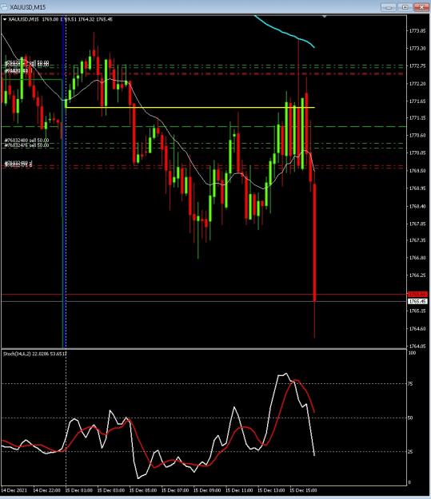The height and width of the screenshot is (499, 431).
Task: Click the red highlighted price level label
Action: [417, 295]
